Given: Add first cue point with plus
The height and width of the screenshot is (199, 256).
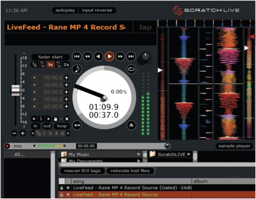Looking at the screenshot, I should 66,78.
